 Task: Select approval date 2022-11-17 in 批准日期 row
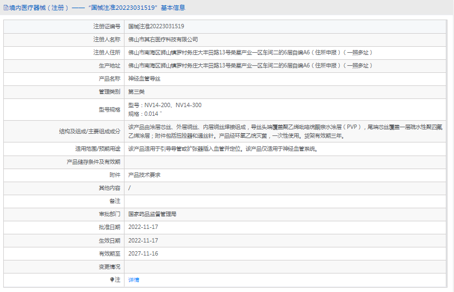[144, 227]
